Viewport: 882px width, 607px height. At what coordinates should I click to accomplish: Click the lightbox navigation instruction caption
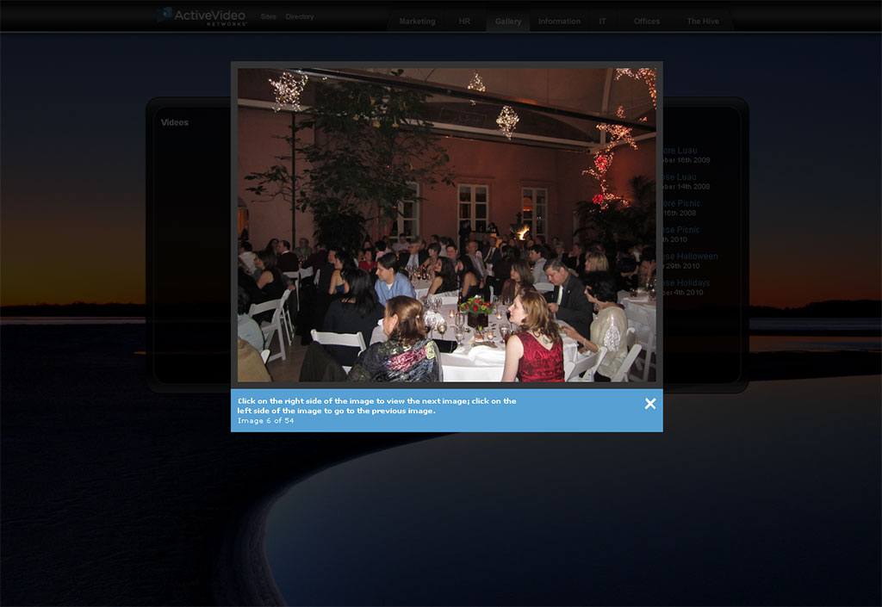[x=376, y=406]
